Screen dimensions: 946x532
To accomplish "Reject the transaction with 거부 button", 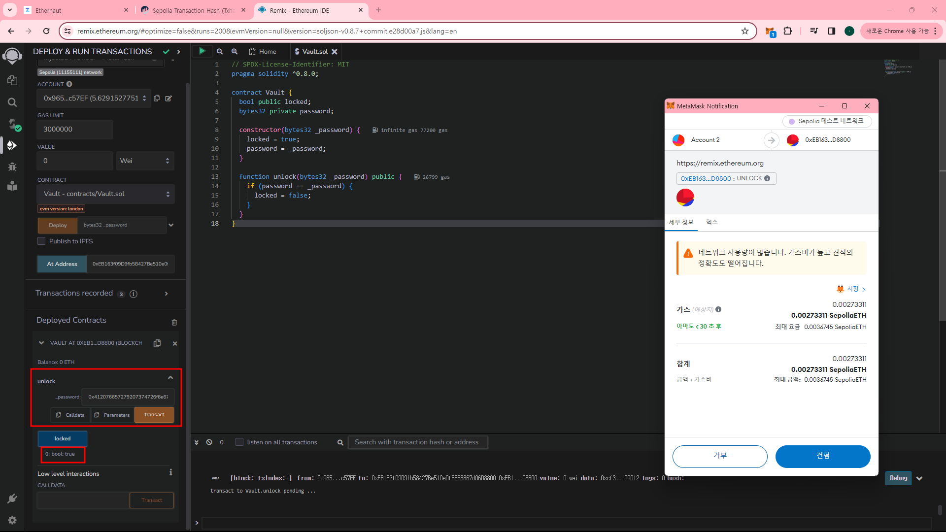I will tap(720, 456).
